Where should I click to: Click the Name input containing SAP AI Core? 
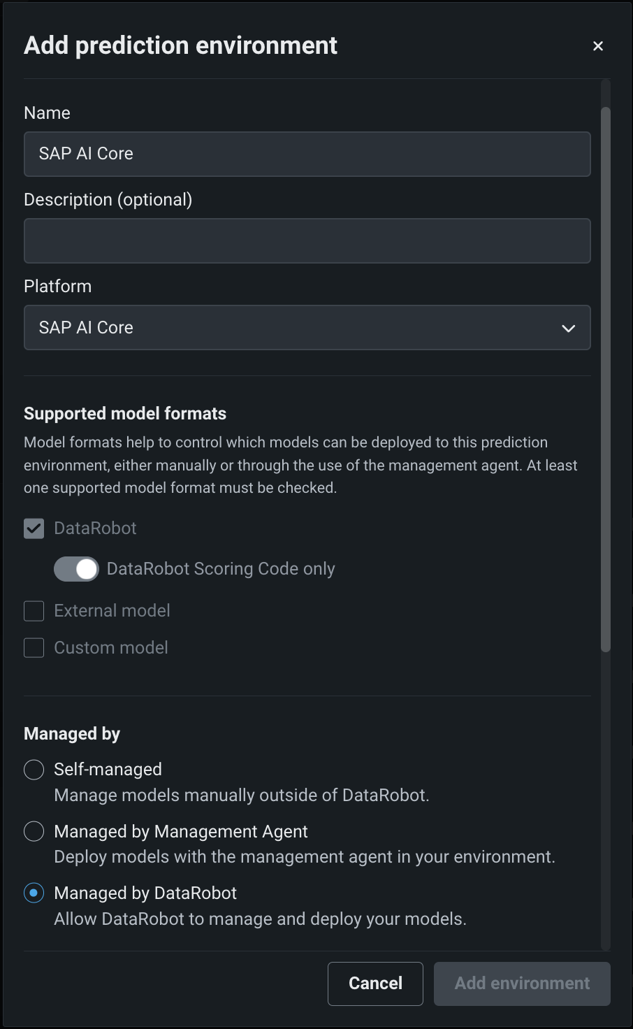(307, 154)
